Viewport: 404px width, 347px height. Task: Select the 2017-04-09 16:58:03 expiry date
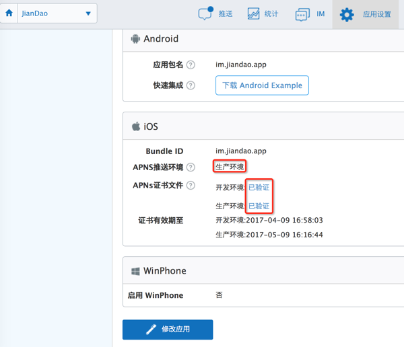(x=284, y=221)
